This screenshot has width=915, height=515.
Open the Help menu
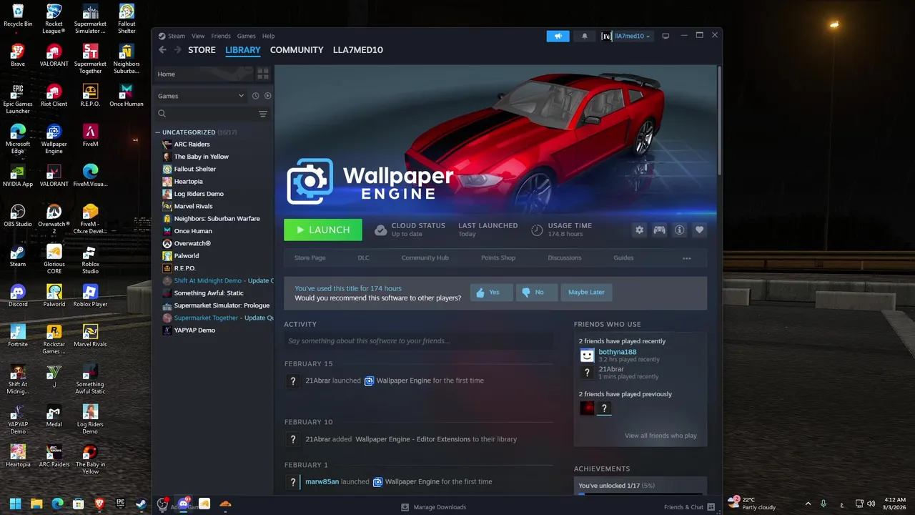point(268,36)
